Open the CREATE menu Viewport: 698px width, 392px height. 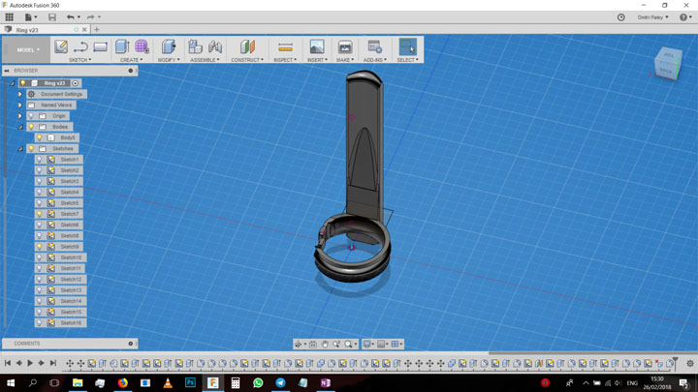point(131,60)
